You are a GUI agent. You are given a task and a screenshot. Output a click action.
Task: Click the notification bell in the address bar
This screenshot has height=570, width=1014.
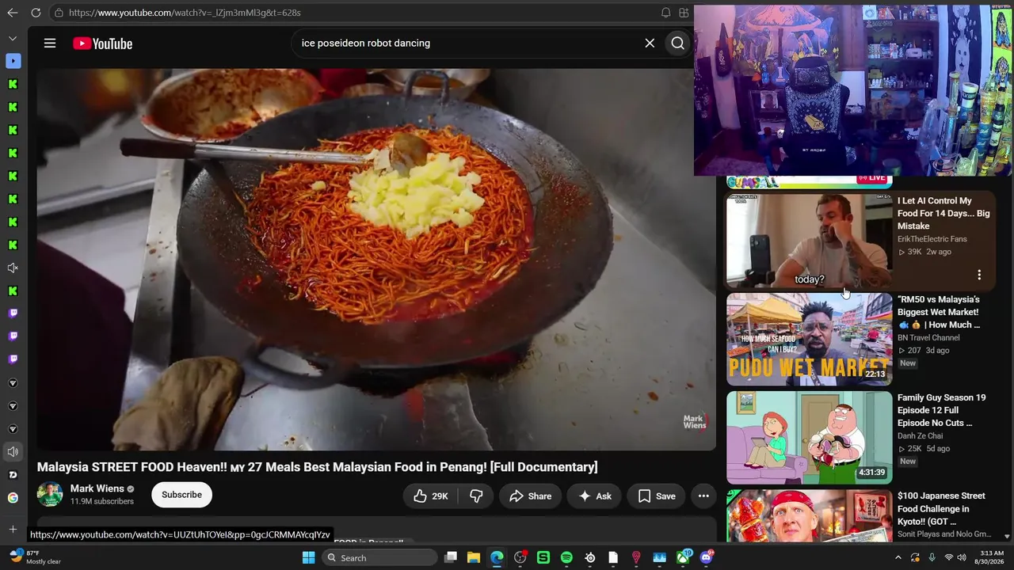pos(665,13)
